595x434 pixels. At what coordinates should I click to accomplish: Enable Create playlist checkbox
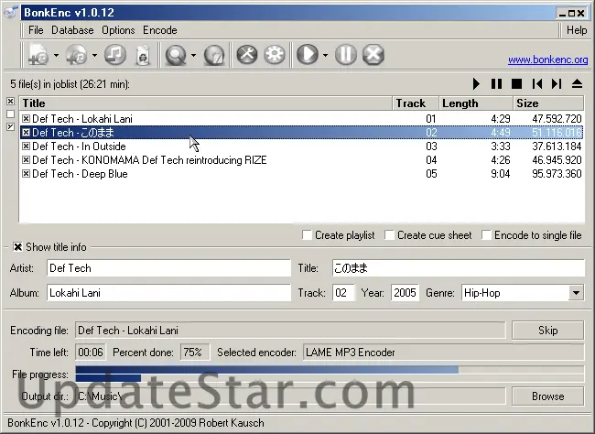[307, 235]
